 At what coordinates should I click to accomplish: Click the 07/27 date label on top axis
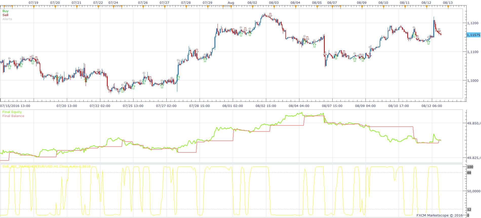tap(164, 3)
